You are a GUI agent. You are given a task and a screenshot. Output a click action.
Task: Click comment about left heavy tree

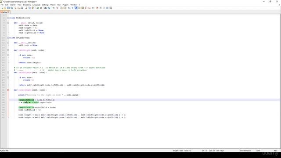click(60, 68)
